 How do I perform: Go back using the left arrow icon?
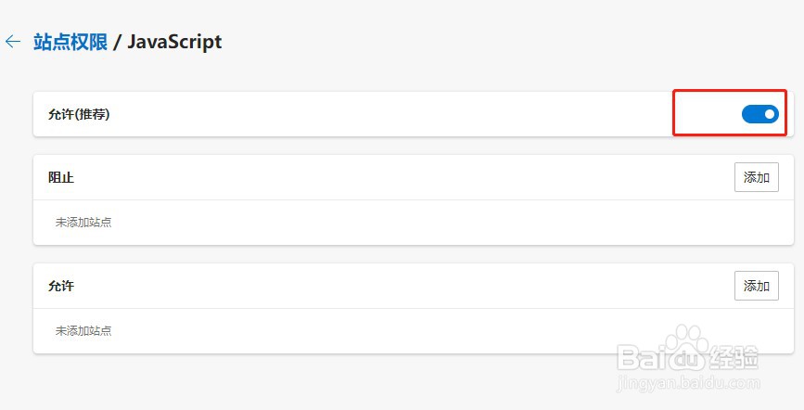(13, 42)
